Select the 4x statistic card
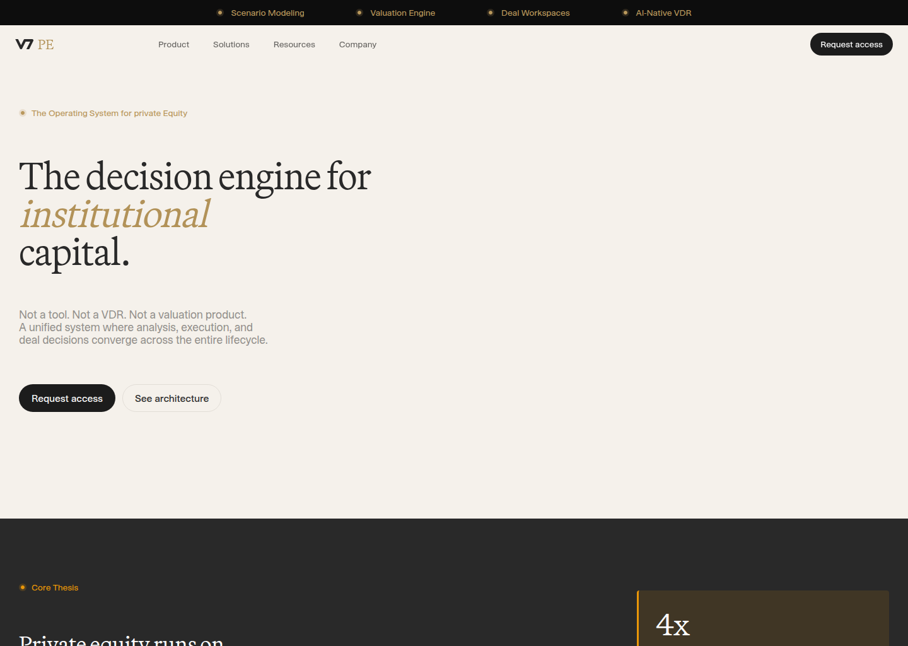The height and width of the screenshot is (646, 908). (763, 618)
